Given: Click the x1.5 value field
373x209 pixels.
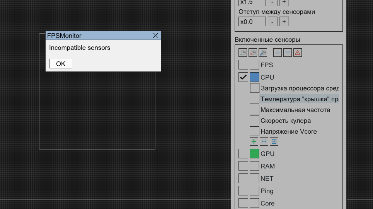Looking at the screenshot, I should click(x=252, y=2).
